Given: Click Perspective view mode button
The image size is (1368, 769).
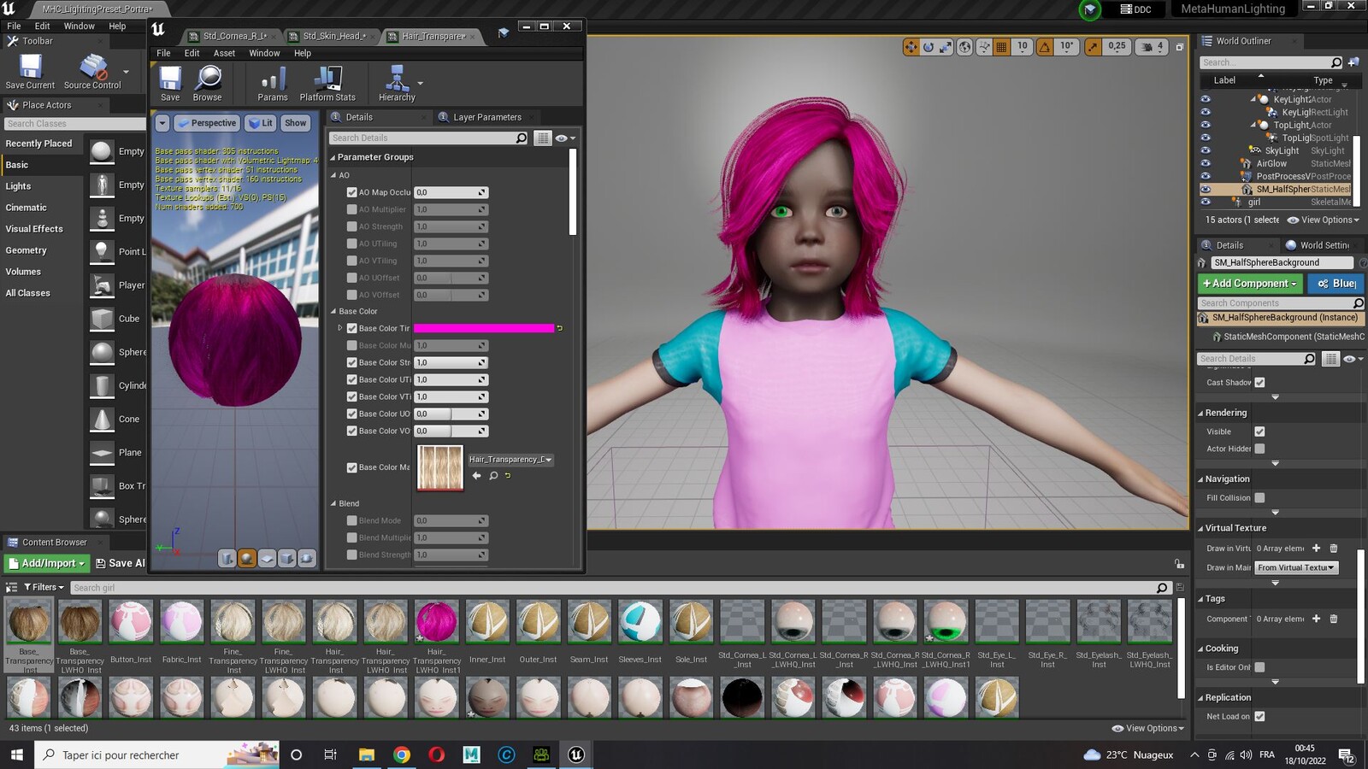Looking at the screenshot, I should coord(207,123).
